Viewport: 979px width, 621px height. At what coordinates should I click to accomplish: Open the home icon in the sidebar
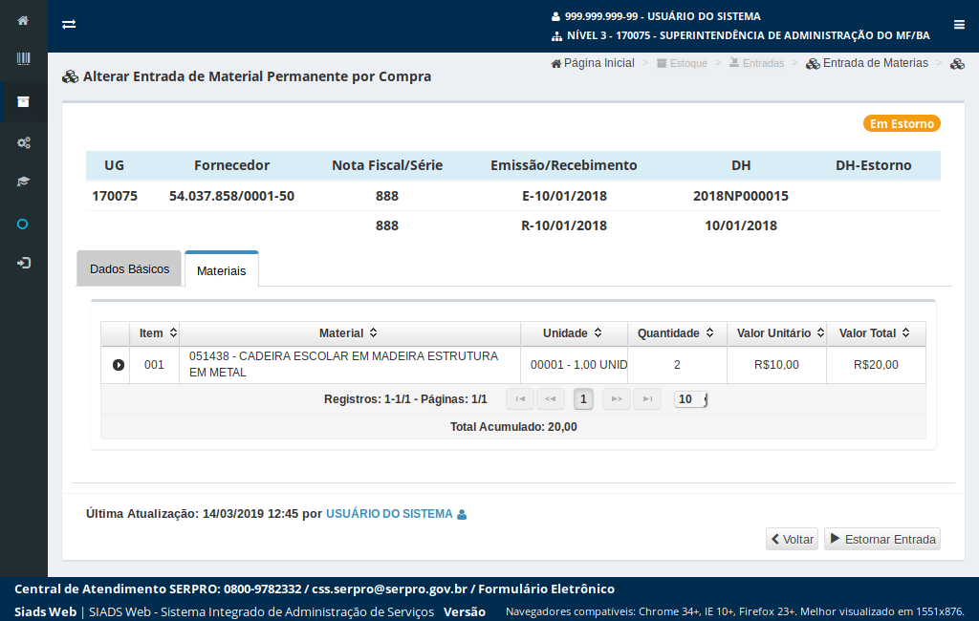23,21
